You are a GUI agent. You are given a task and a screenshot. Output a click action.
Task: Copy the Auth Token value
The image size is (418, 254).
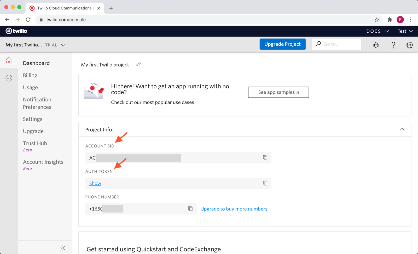(x=265, y=183)
